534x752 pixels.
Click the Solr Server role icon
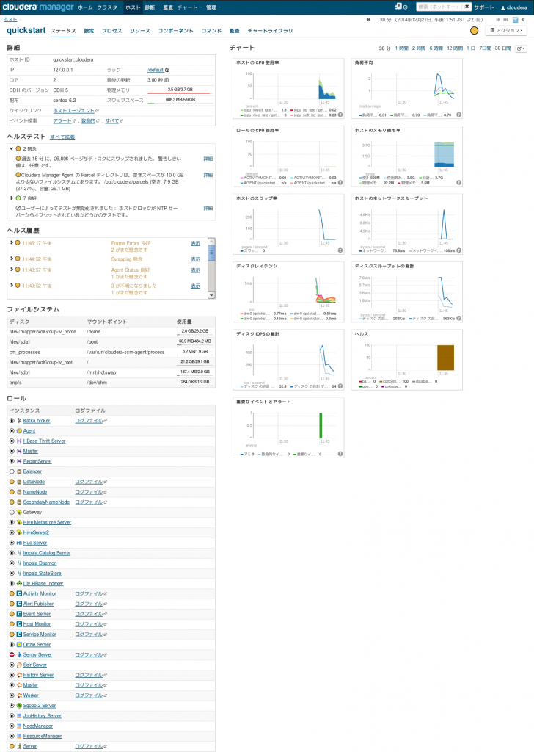point(19,665)
